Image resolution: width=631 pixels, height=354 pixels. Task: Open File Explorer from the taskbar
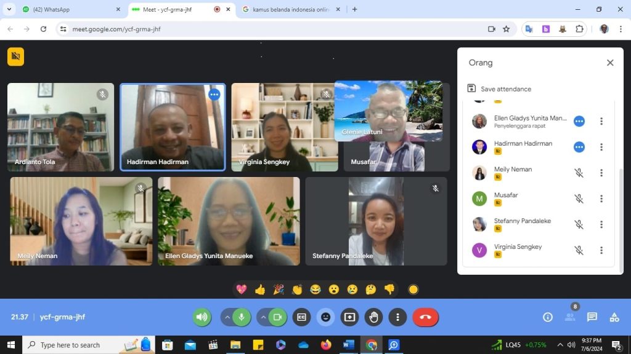[235, 345]
